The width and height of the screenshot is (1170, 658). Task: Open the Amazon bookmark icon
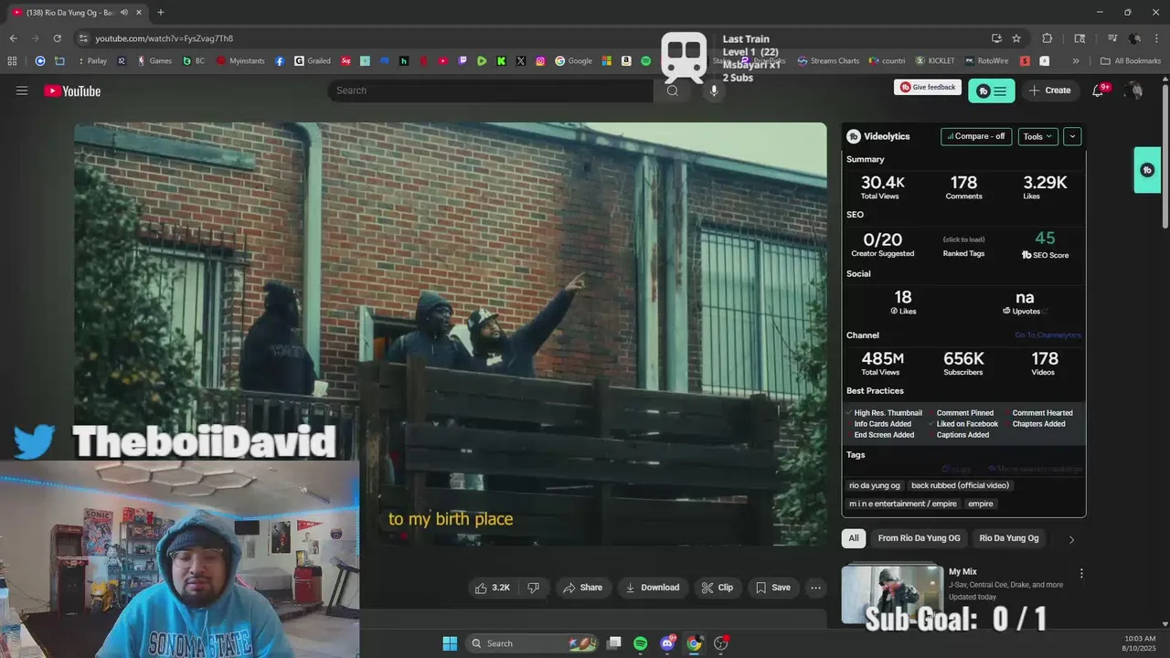[x=626, y=61]
